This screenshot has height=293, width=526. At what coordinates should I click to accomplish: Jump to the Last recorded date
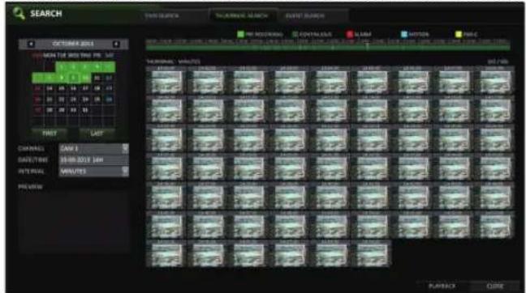click(x=97, y=133)
